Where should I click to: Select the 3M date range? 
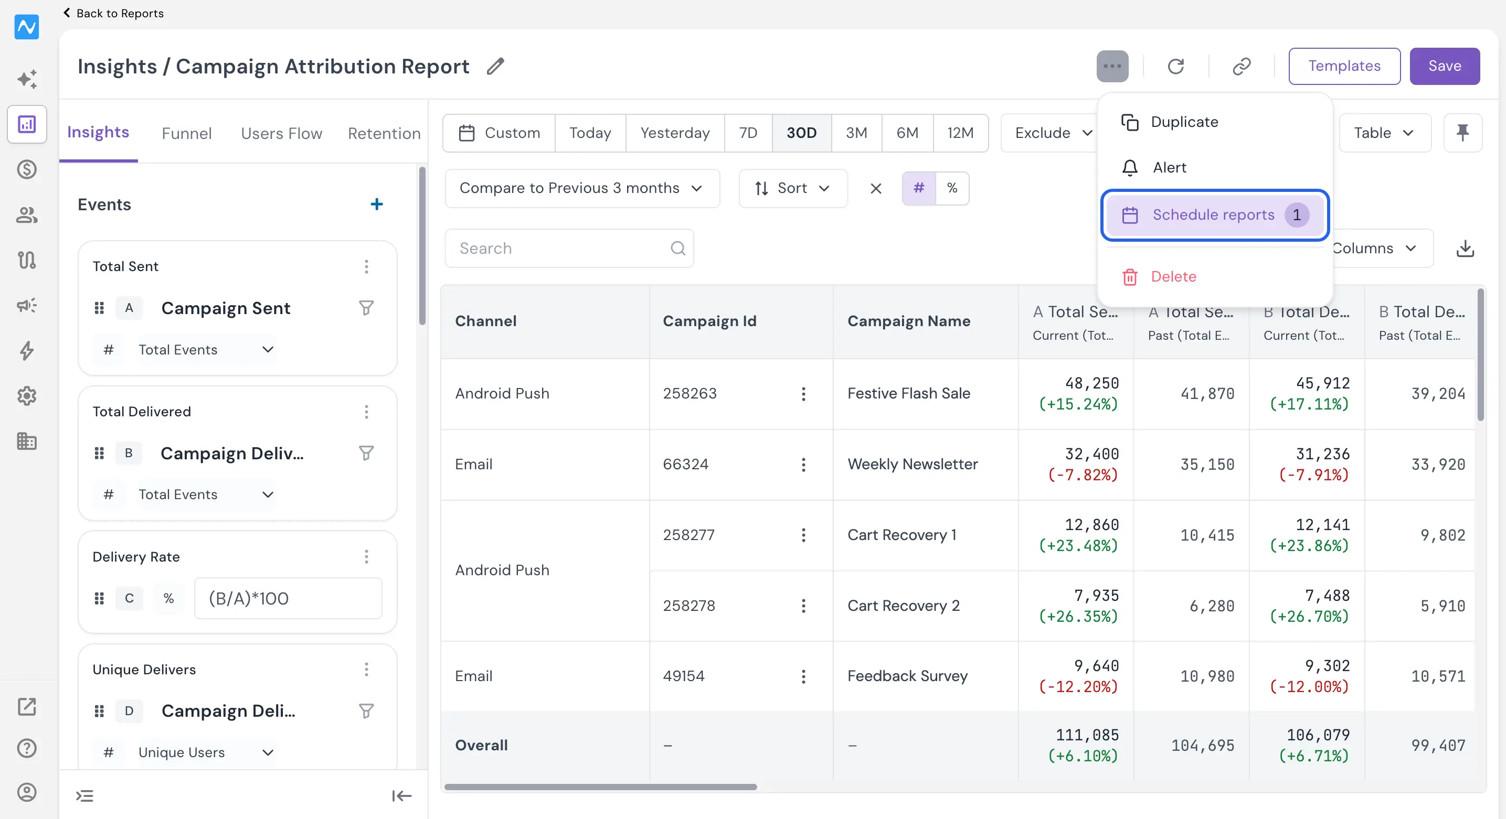pyautogui.click(x=856, y=133)
